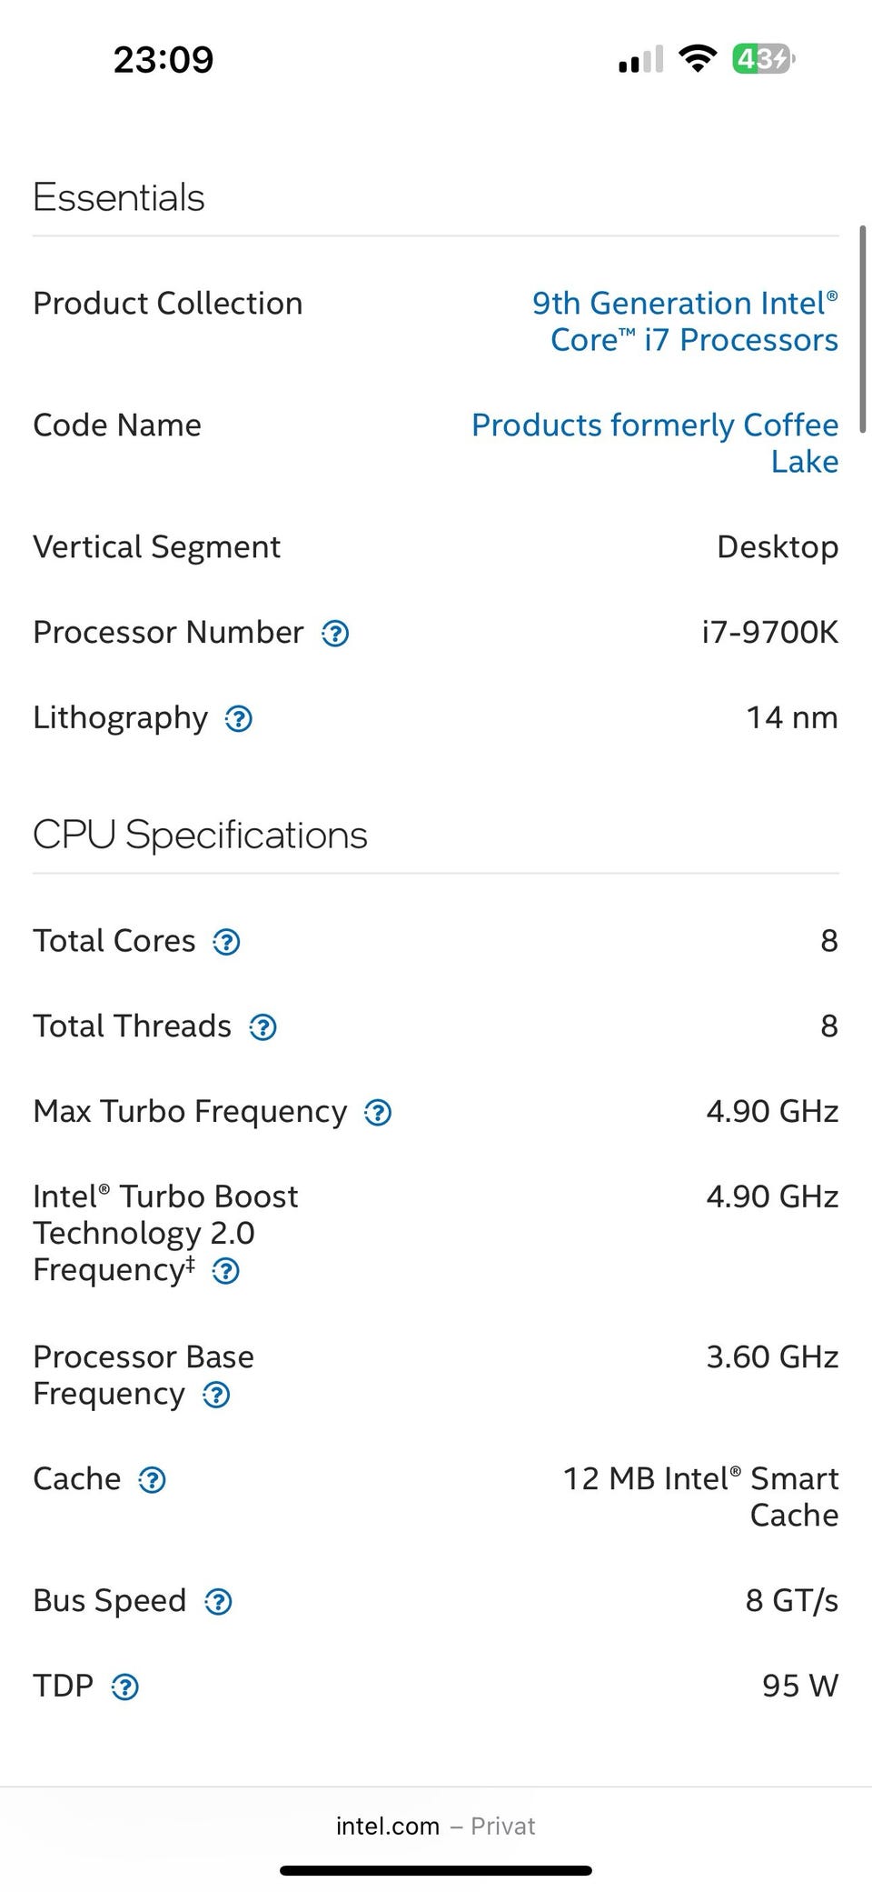The width and height of the screenshot is (872, 1892).
Task: Tap the clock showing 23:09
Action: [x=163, y=60]
